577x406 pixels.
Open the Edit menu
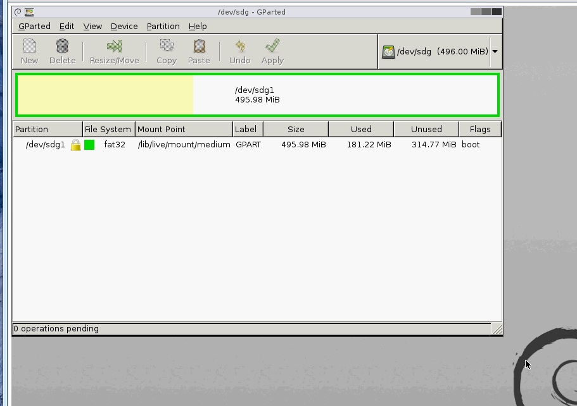click(x=67, y=26)
